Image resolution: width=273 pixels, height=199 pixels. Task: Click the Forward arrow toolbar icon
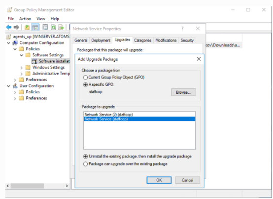pos(17,27)
